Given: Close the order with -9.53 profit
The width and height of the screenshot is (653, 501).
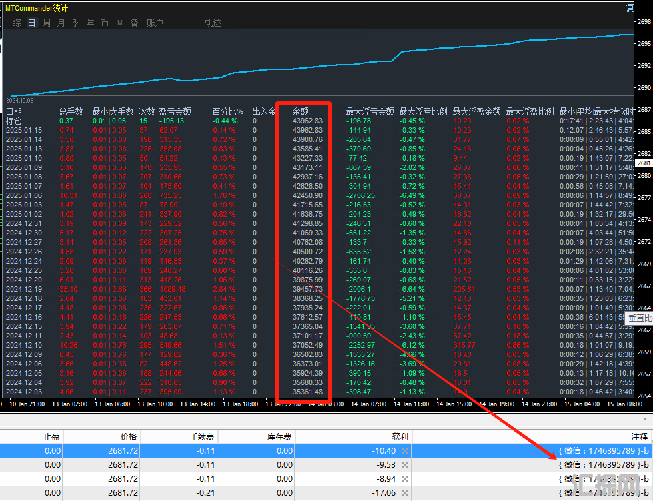Looking at the screenshot, I should coord(405,464).
